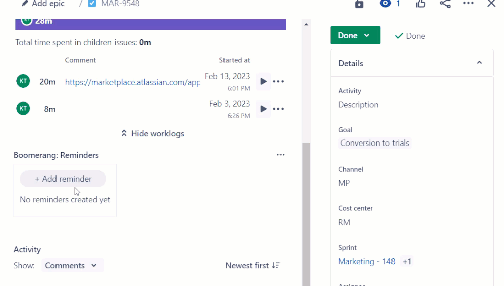Click the Done resolution checkmark label
This screenshot has height=286, width=504.
pyautogui.click(x=410, y=36)
